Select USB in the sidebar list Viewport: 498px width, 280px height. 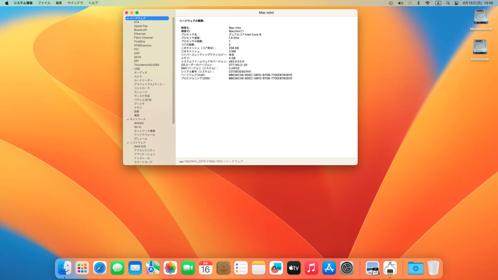pyautogui.click(x=137, y=69)
